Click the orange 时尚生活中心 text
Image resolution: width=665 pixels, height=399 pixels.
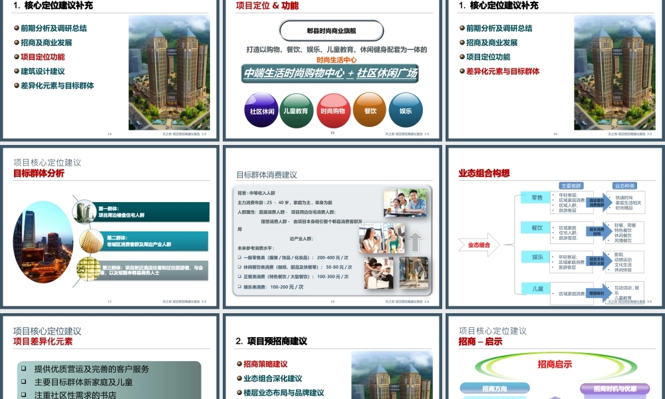pos(336,60)
